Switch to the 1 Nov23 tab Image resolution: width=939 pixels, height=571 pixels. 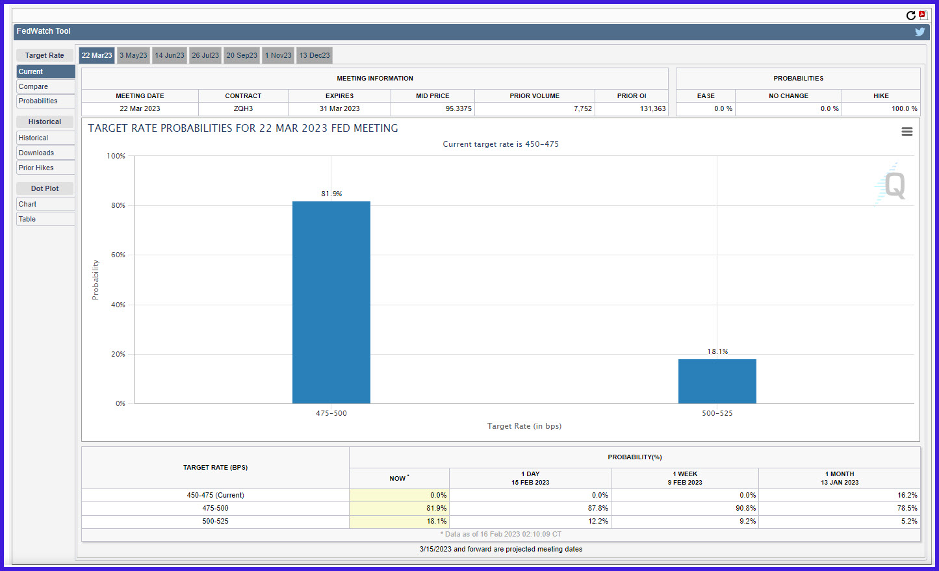[278, 55]
